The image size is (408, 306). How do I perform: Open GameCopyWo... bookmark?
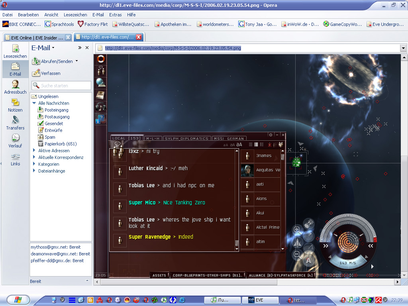(x=342, y=24)
